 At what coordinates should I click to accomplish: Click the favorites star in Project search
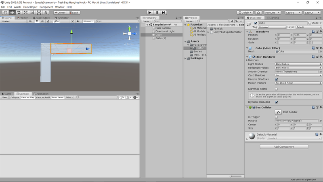tap(241, 21)
